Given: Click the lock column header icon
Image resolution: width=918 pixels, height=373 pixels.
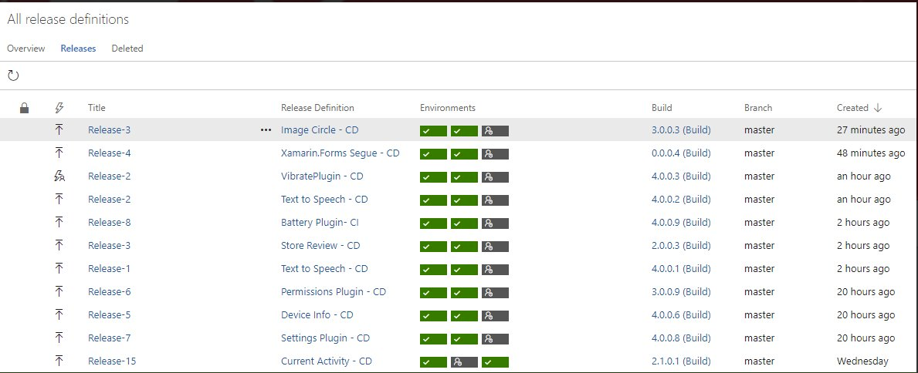Looking at the screenshot, I should [x=24, y=108].
